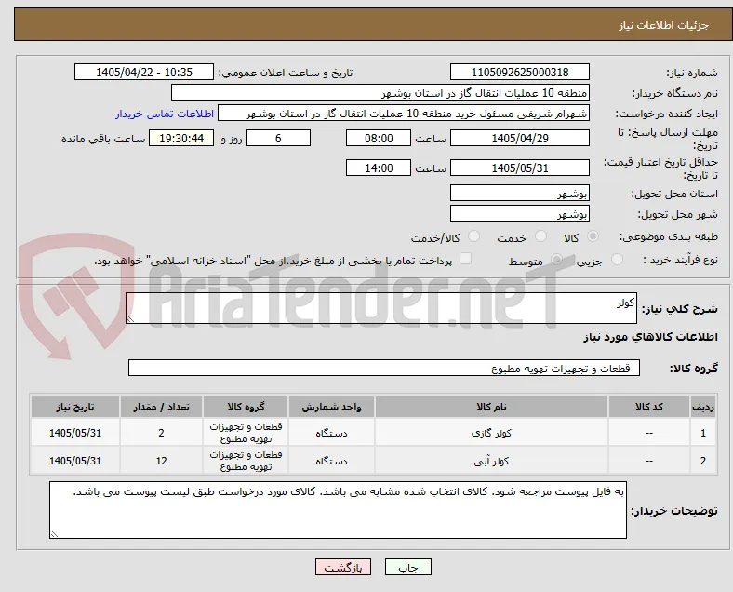This screenshot has width=733, height=592.
Task: Click the کد کالا column header
Action: [x=649, y=407]
